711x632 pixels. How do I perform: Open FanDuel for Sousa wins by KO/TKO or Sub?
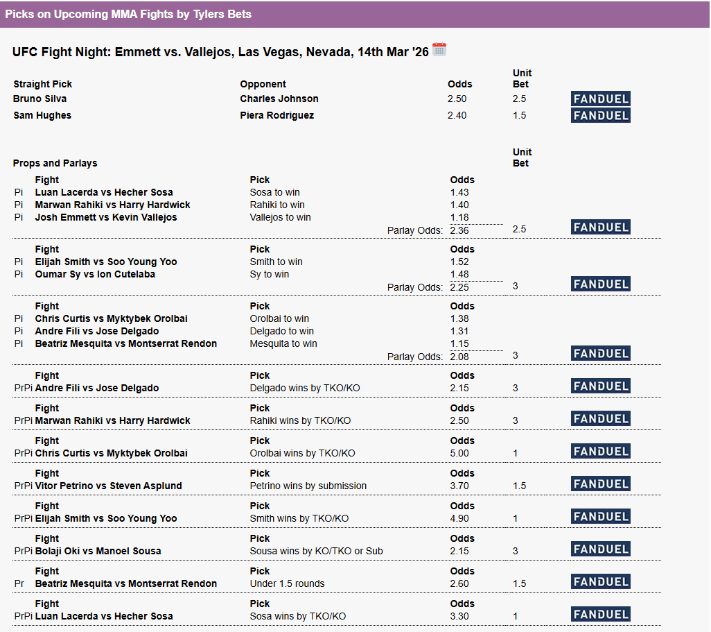tap(600, 549)
